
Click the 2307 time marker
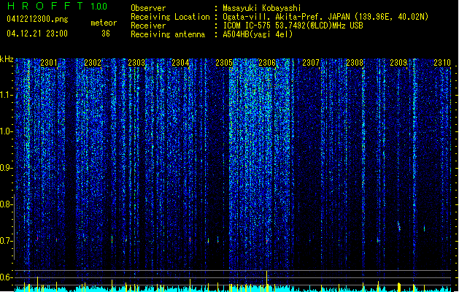pyautogui.click(x=311, y=63)
